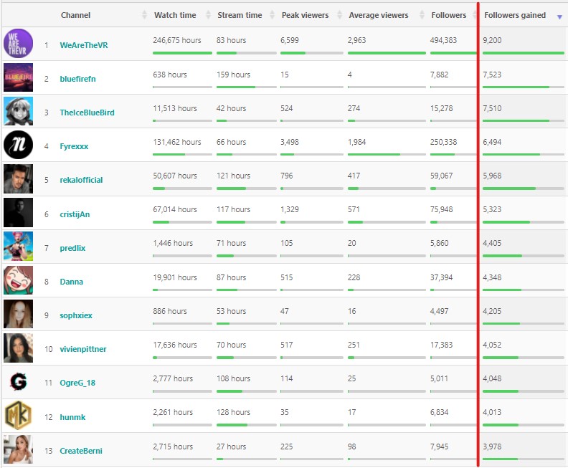Click the CreateBerni channel name
The height and width of the screenshot is (468, 568).
click(81, 451)
